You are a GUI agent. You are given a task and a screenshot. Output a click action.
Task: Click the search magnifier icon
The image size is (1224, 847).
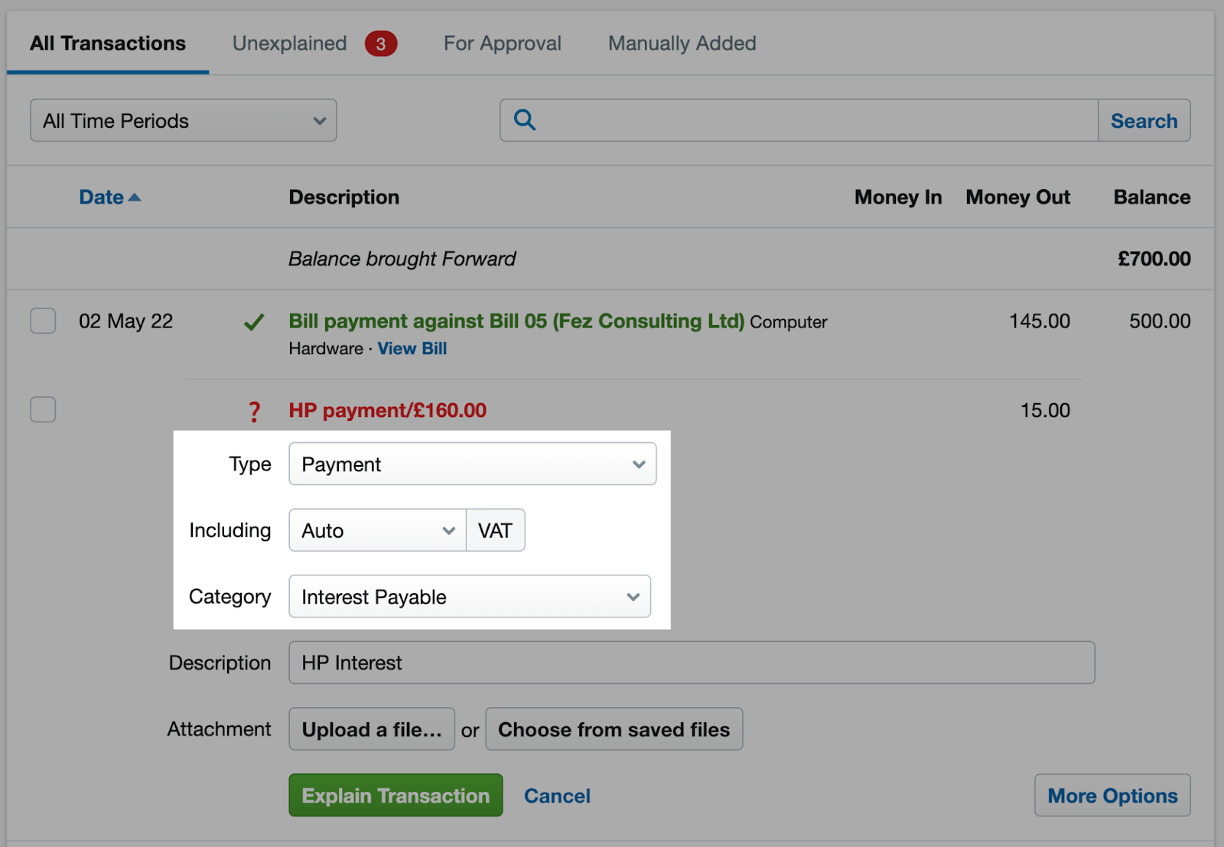coord(524,120)
